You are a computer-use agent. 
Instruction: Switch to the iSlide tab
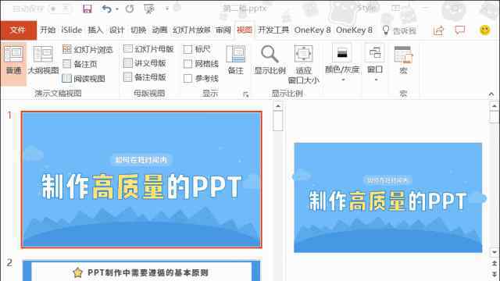click(x=72, y=30)
